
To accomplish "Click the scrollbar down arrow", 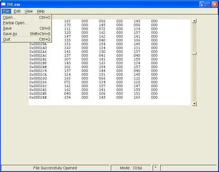I will coord(194,104).
